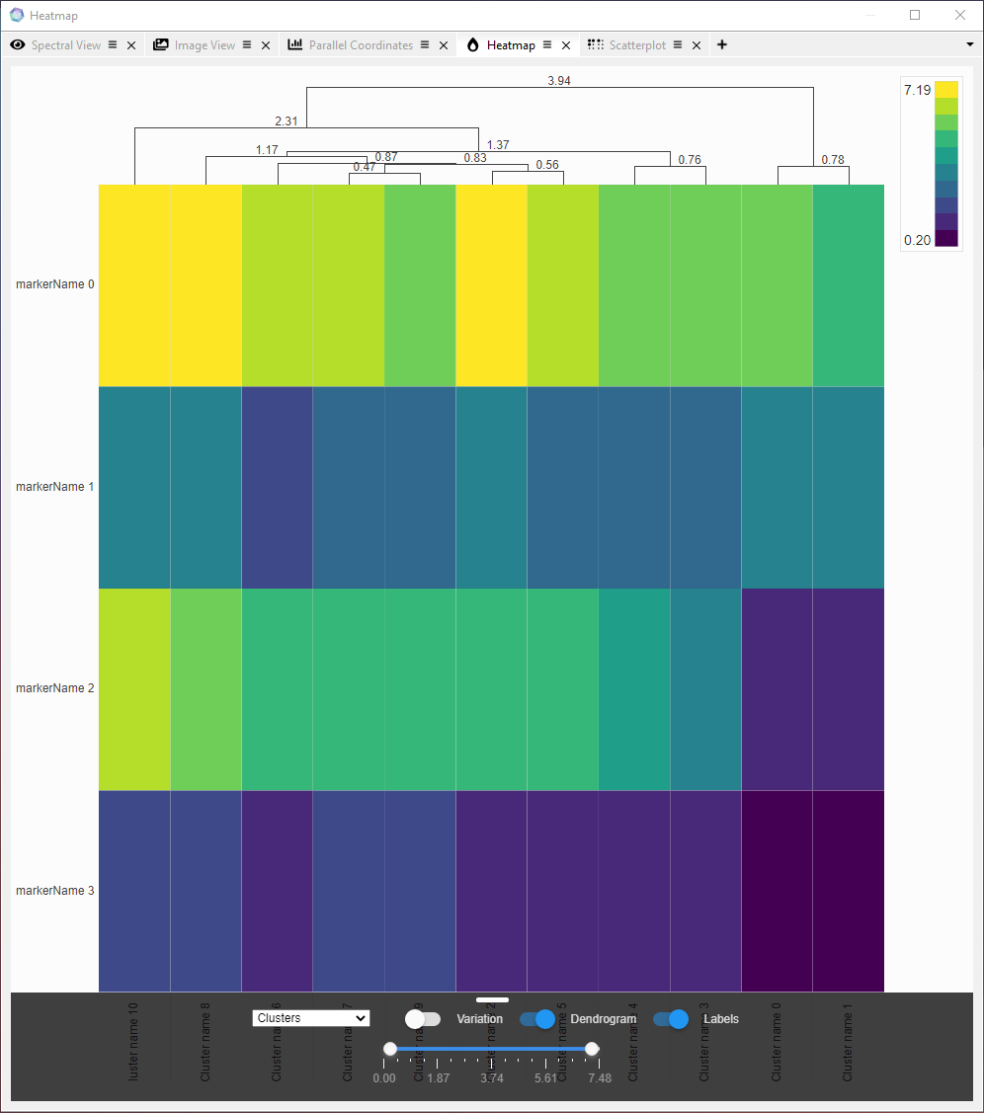Click the dendrogram 0.76 distance label
Screen dimensions: 984x1113
[690, 160]
